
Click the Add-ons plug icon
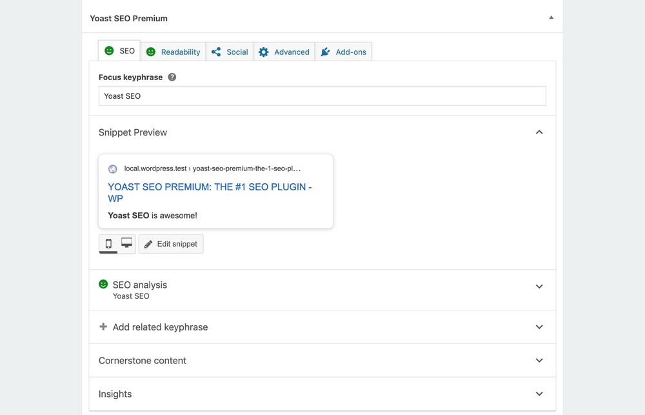[x=325, y=52]
